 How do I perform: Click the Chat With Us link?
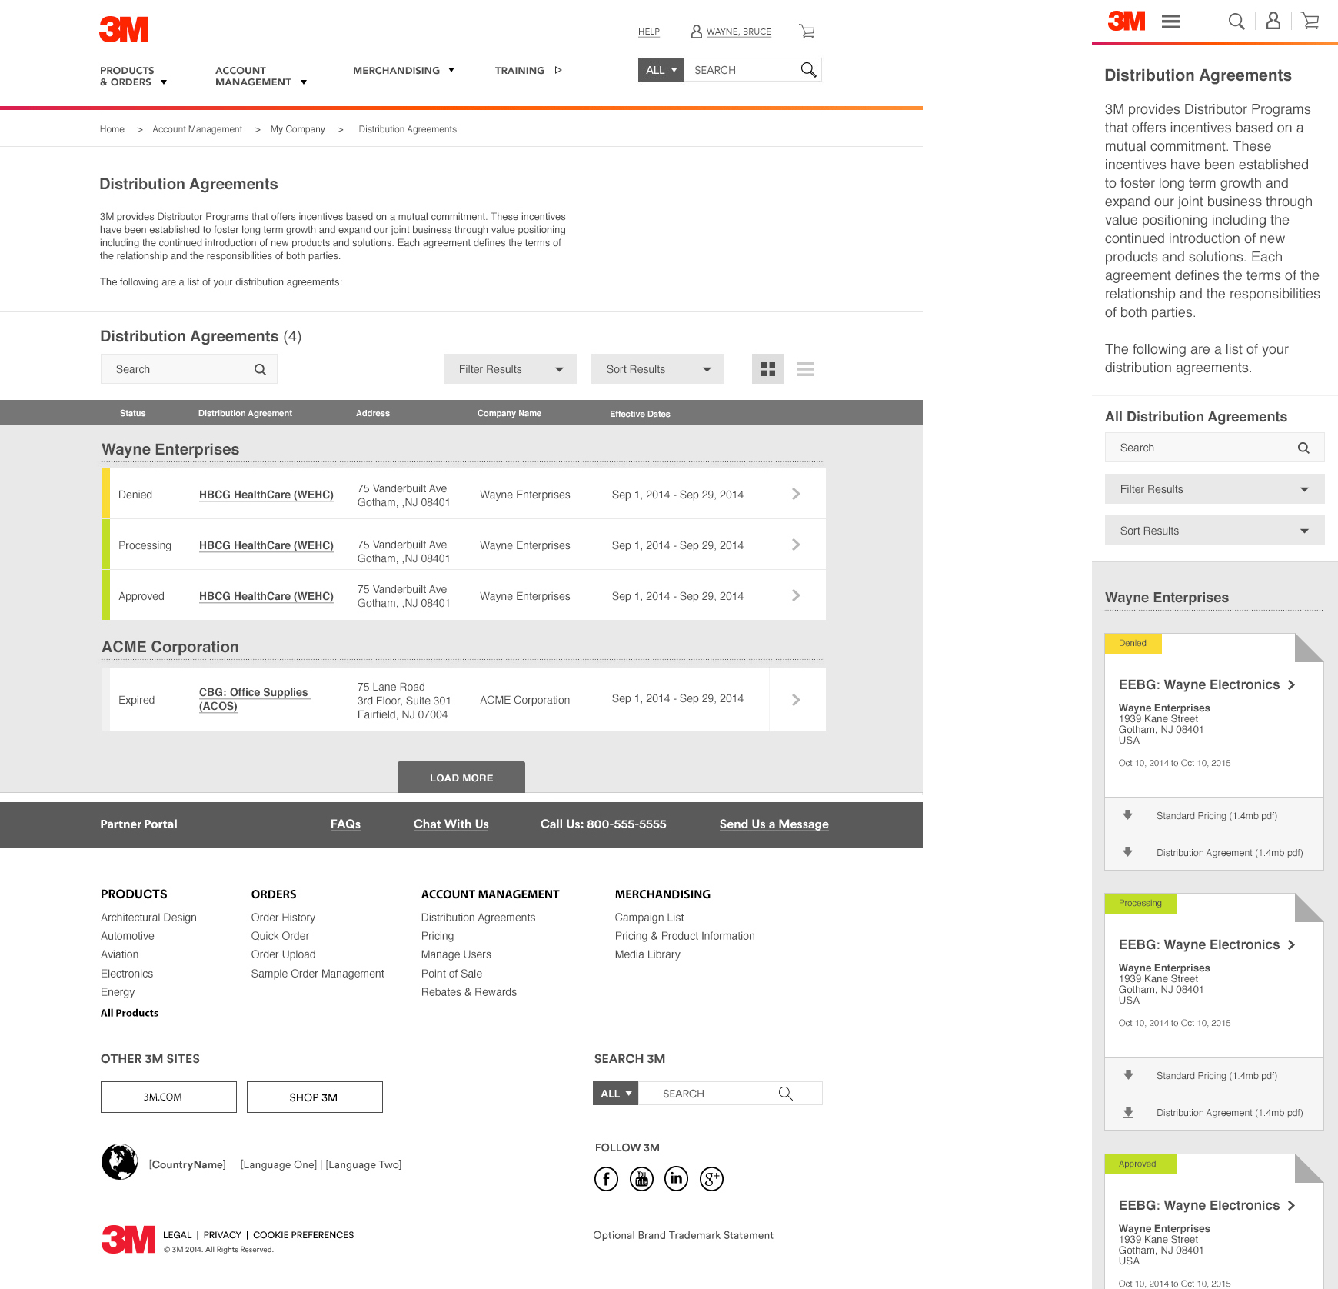pyautogui.click(x=451, y=824)
